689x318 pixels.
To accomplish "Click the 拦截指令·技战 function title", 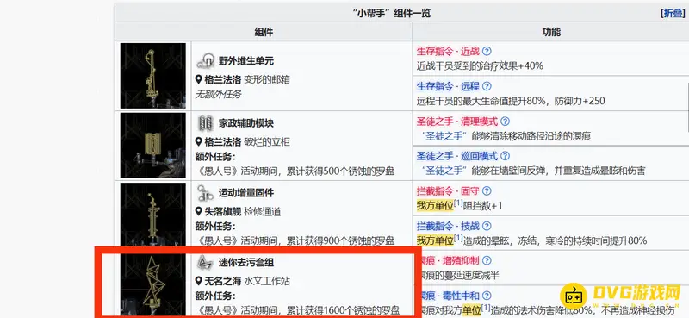I will pyautogui.click(x=448, y=226).
